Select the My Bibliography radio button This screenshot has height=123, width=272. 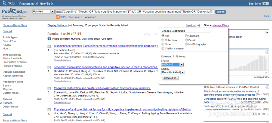(x=186, y=44)
